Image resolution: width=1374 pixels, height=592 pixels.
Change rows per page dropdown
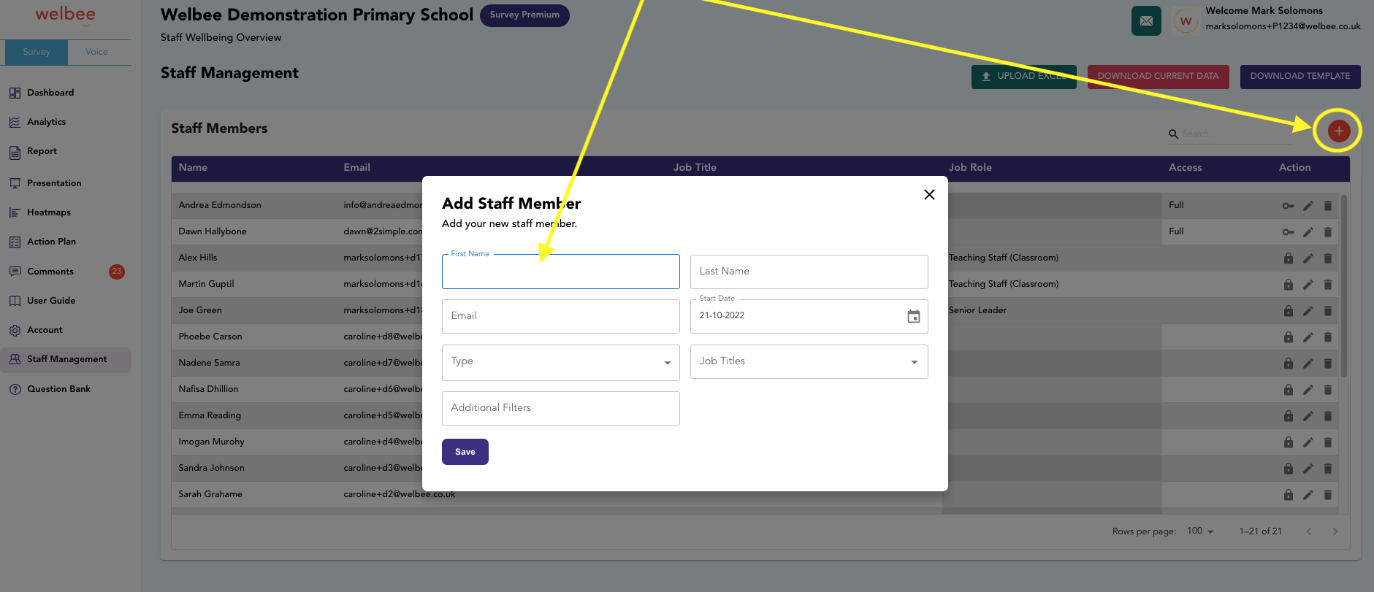click(x=1200, y=531)
